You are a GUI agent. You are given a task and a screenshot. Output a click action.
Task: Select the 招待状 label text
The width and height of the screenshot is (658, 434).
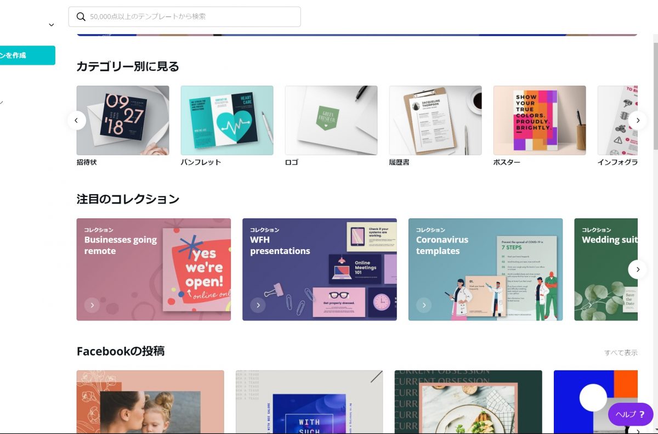pyautogui.click(x=87, y=162)
